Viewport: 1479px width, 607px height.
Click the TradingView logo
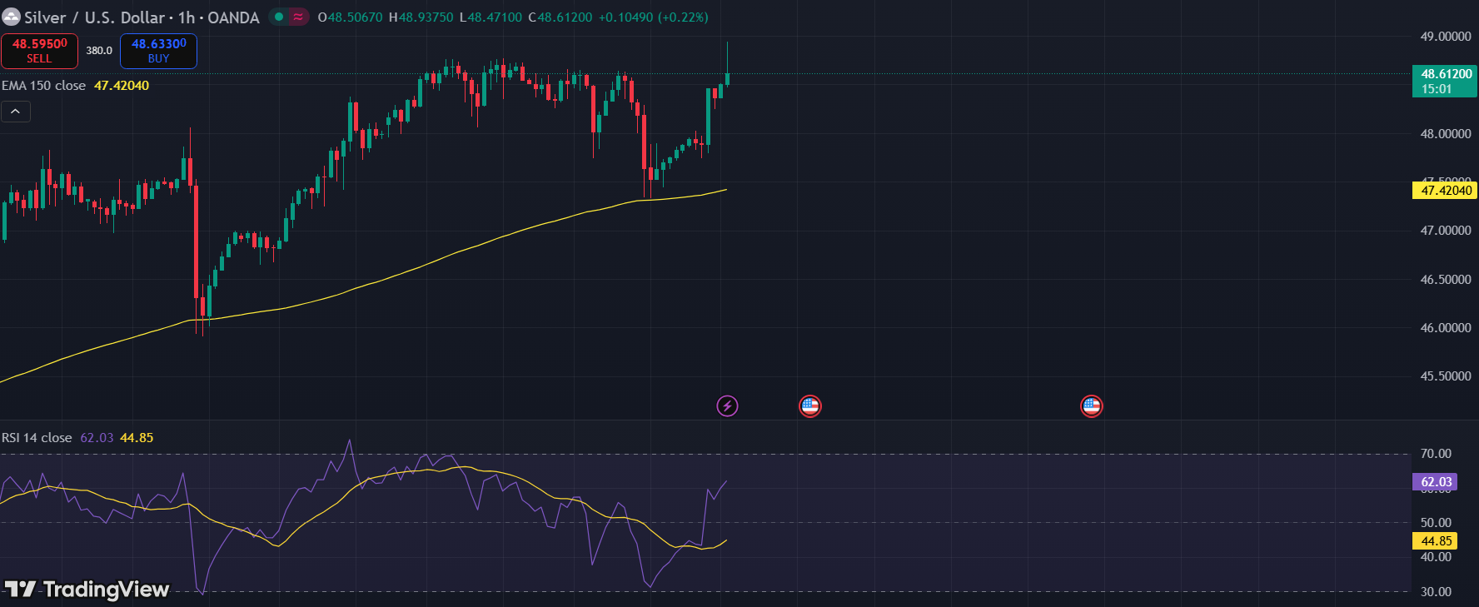pos(87,590)
